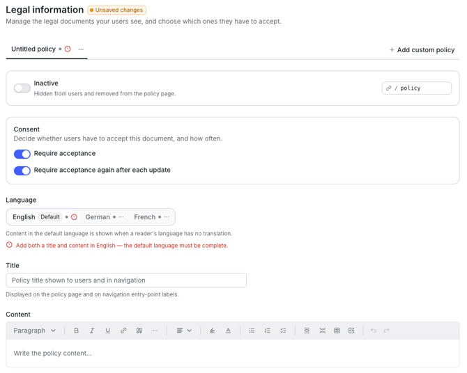Switch to the French language tab

point(145,217)
